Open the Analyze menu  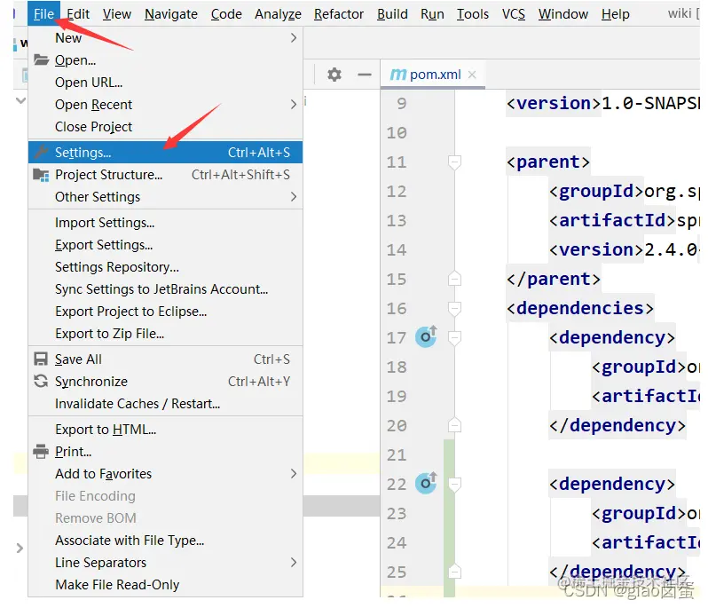pos(278,14)
